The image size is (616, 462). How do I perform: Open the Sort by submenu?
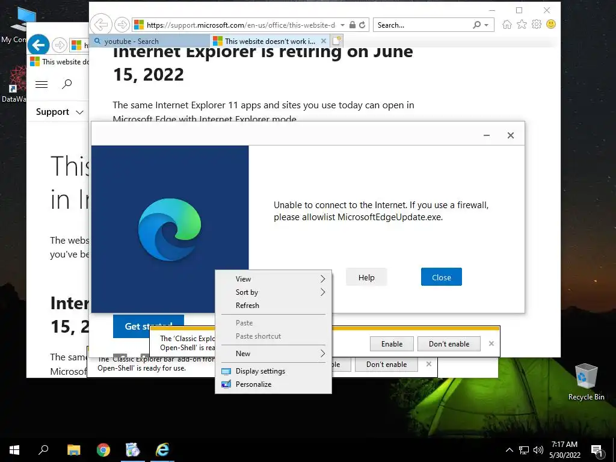point(274,292)
